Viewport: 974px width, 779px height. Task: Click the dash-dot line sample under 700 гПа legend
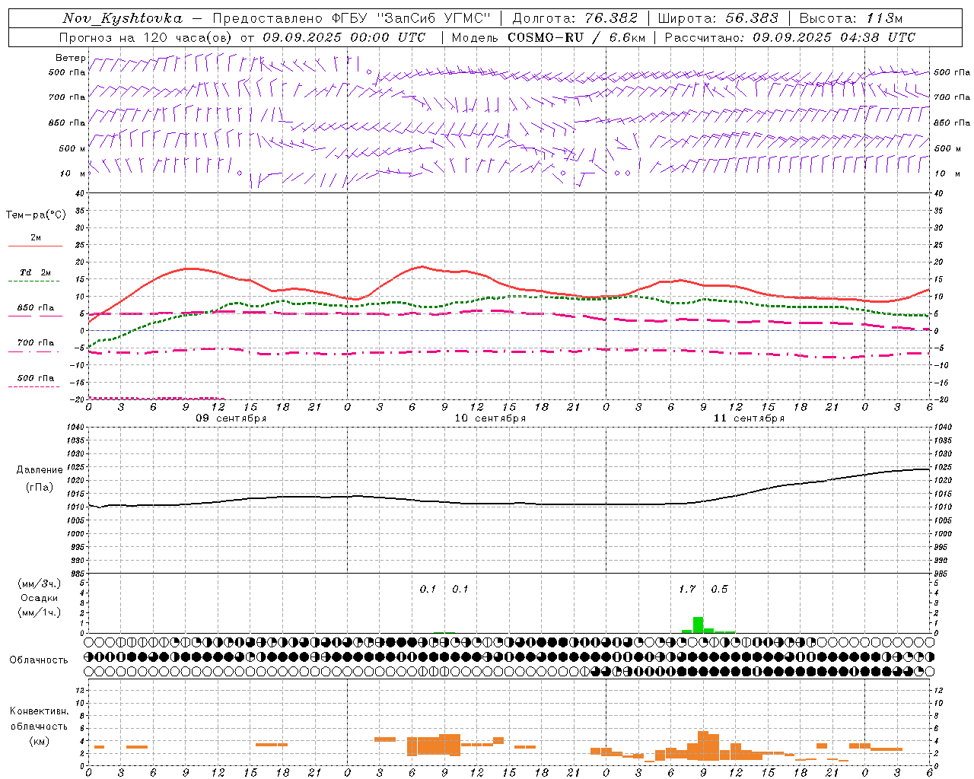pyautogui.click(x=34, y=351)
